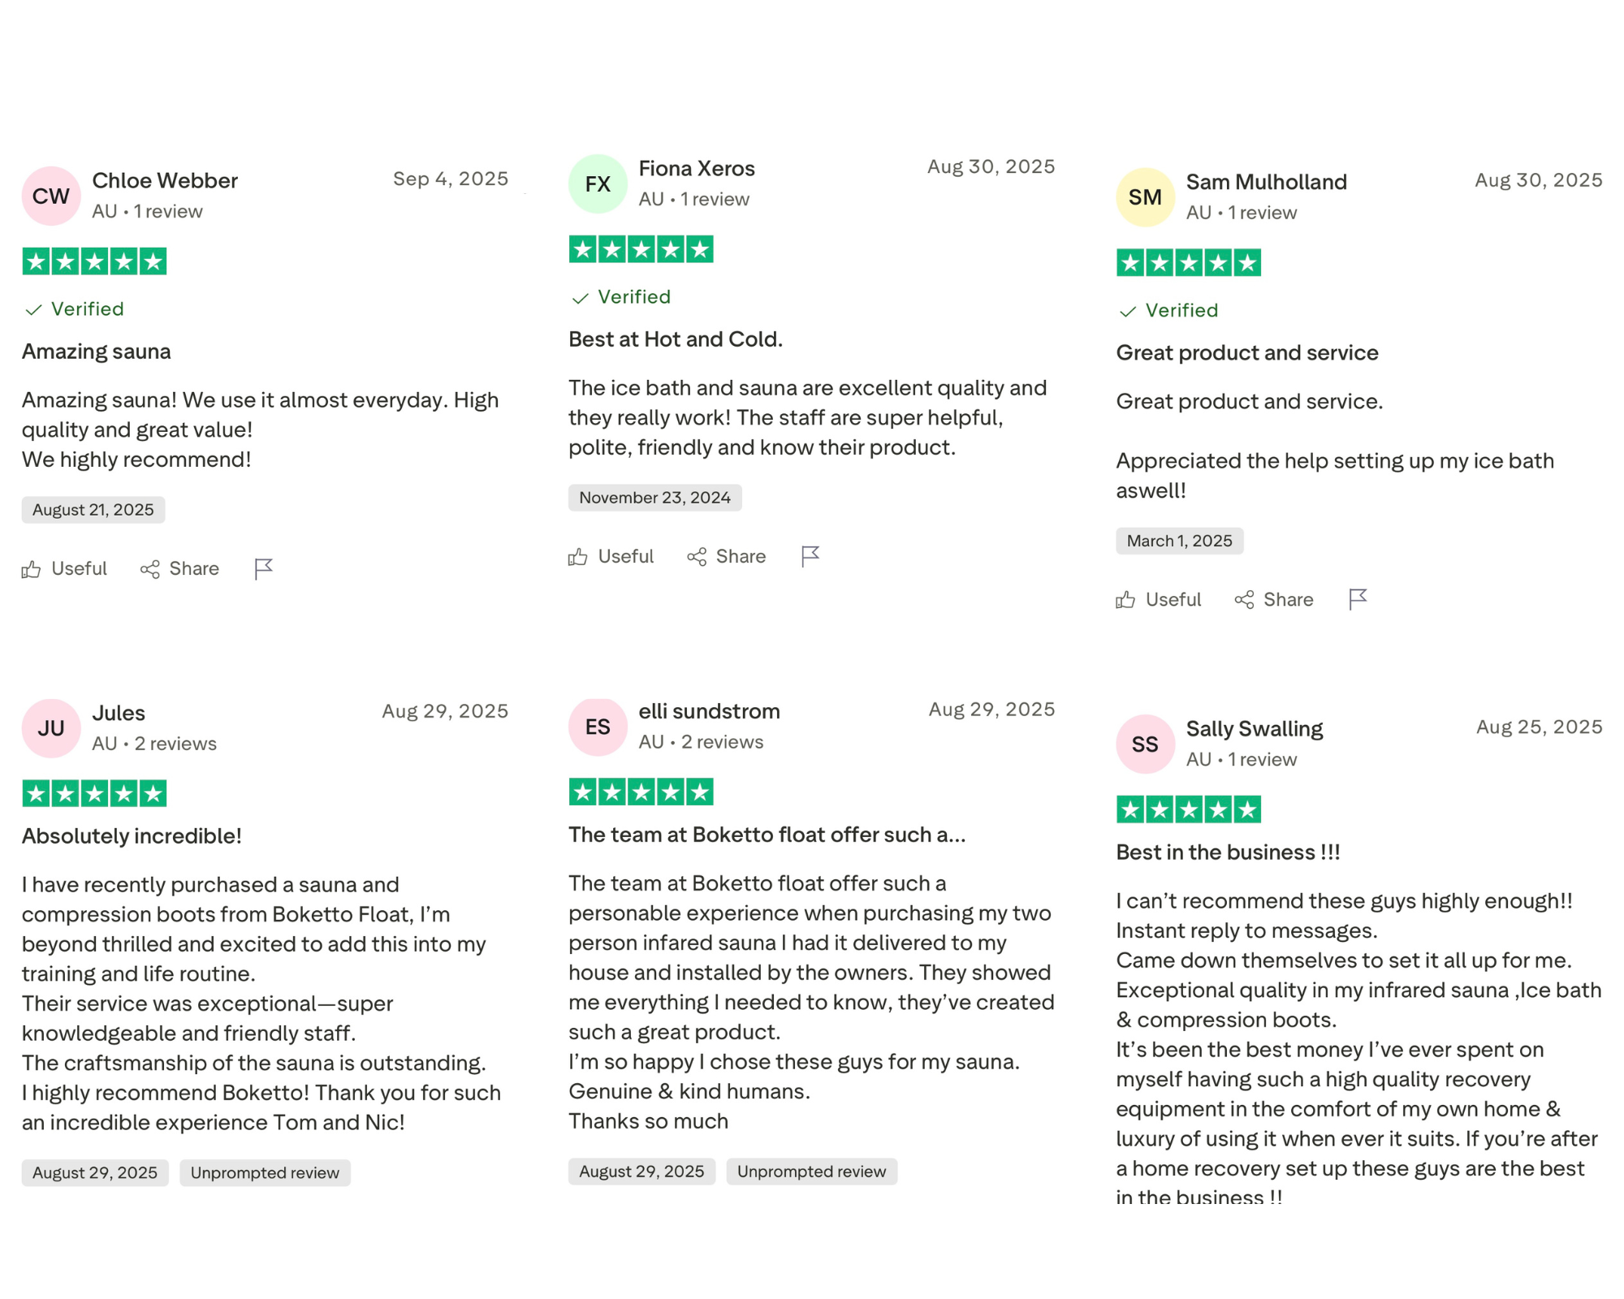Click Unprompted review tag on Jules's review

click(265, 1172)
